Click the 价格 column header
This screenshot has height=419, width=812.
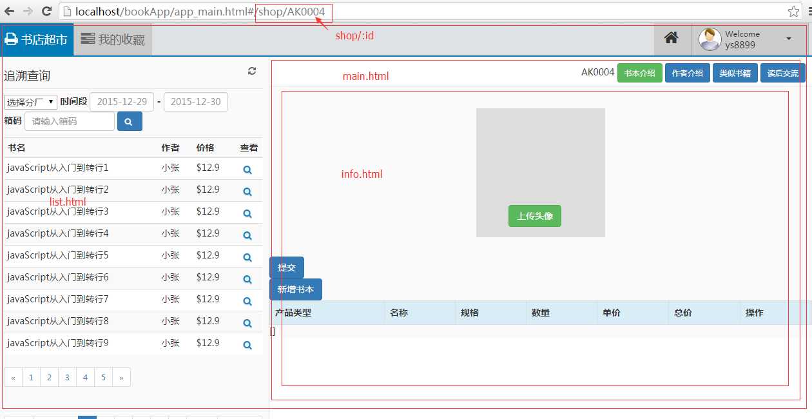(206, 148)
